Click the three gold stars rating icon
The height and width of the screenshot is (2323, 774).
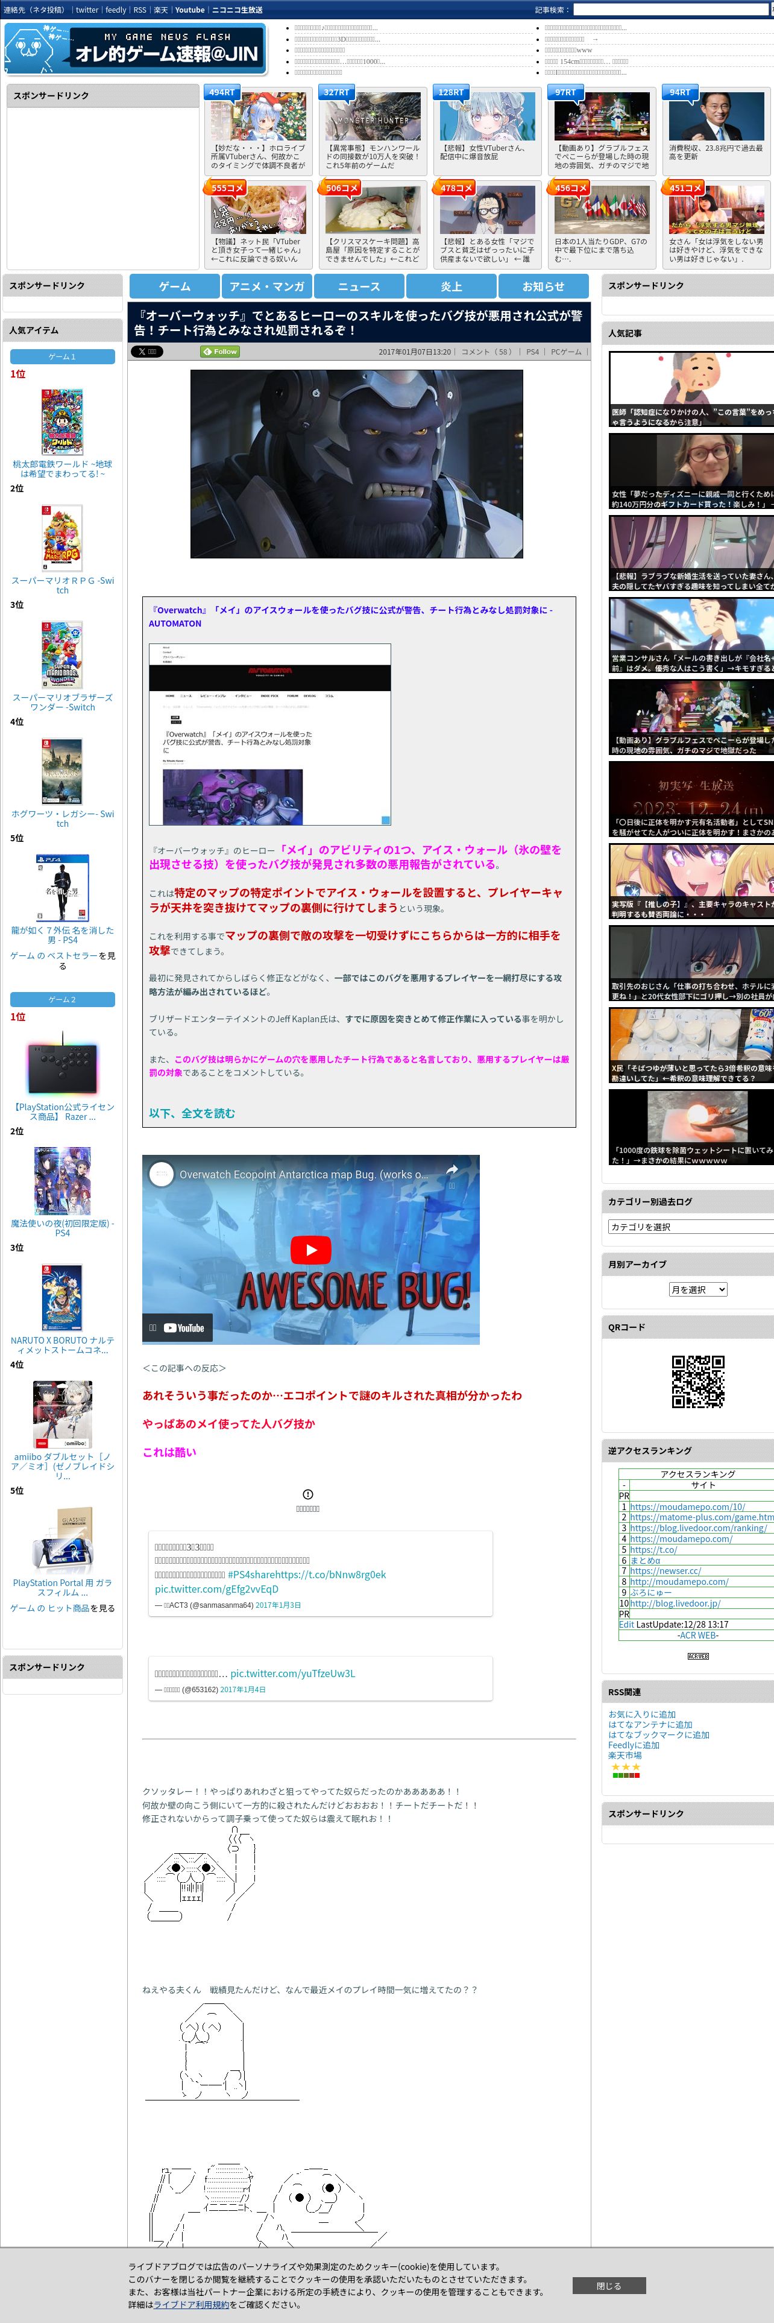[625, 1766]
